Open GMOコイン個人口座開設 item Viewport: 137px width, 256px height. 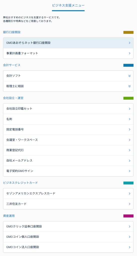point(68,237)
